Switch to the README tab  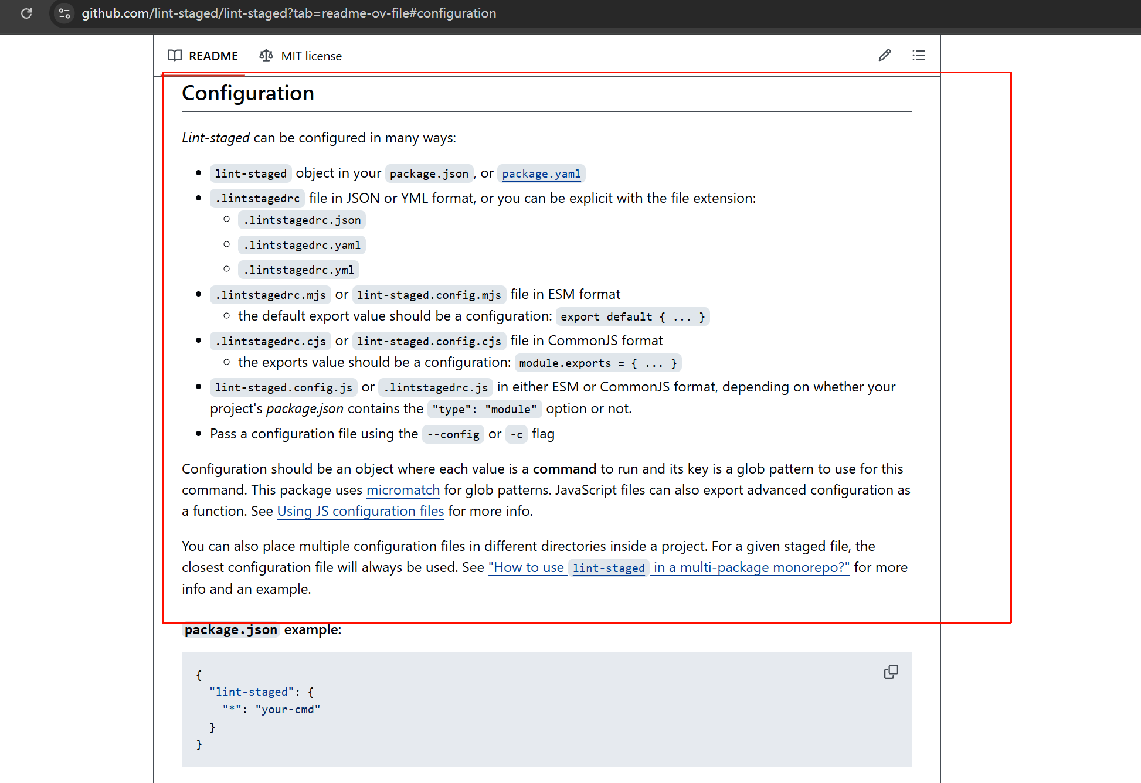(x=213, y=56)
